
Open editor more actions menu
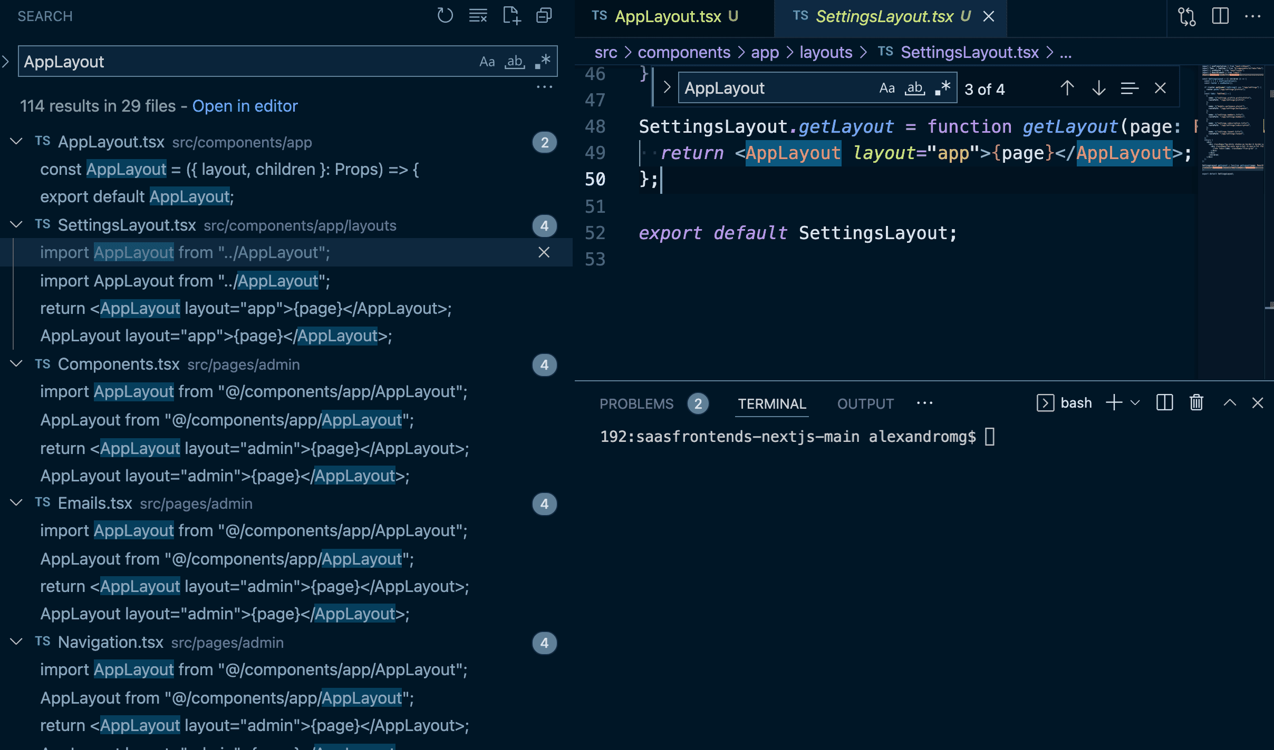(x=1253, y=16)
